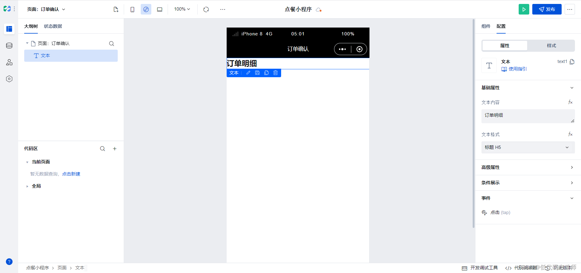Add new item in 代码区 with plus
Viewport: 581px width, 273px height.
coord(115,149)
